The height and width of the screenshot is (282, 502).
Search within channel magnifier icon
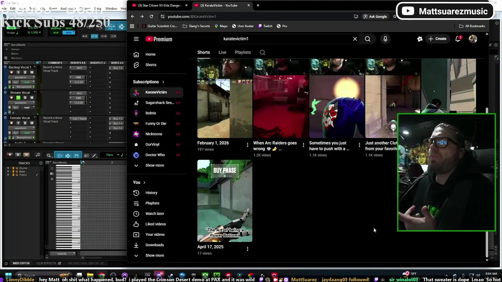coord(262,52)
